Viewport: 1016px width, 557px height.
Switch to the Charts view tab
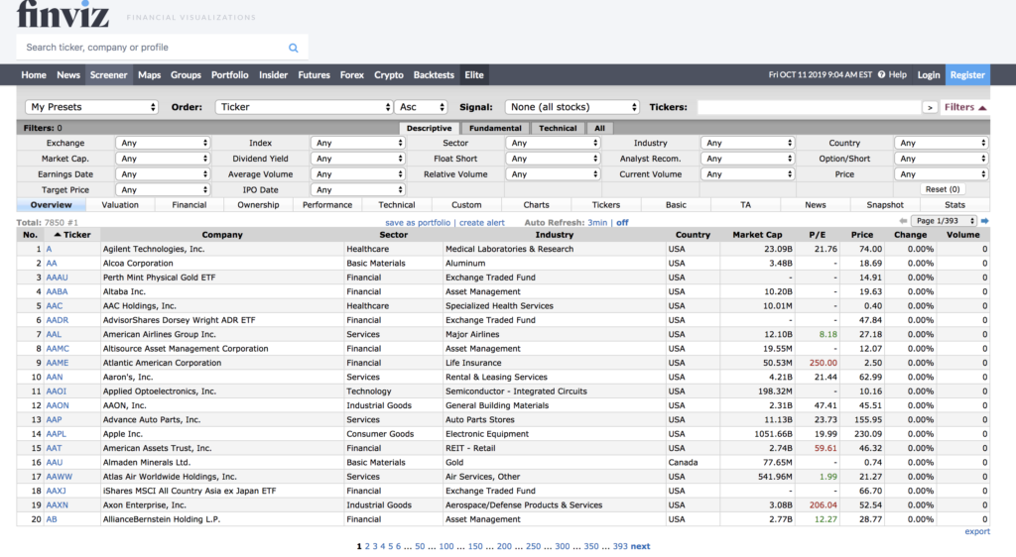536,205
